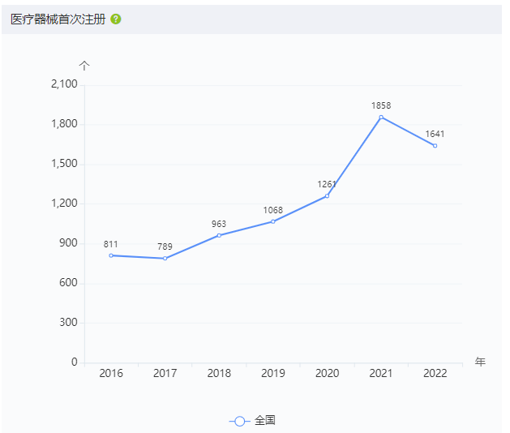Click the x-axis label 2022
The height and width of the screenshot is (433, 510).
point(435,373)
